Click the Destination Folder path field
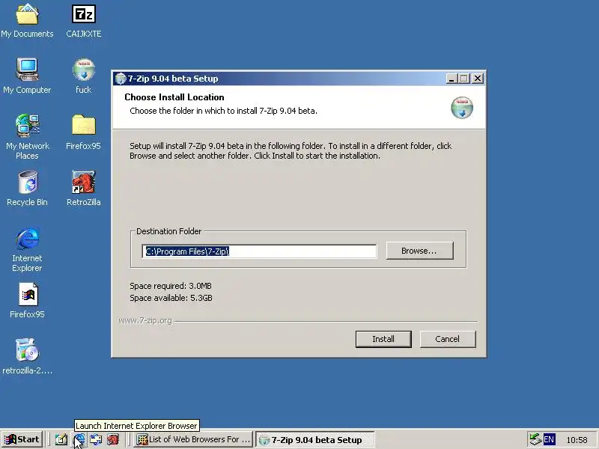Viewport: 599px width, 449px height. (259, 251)
